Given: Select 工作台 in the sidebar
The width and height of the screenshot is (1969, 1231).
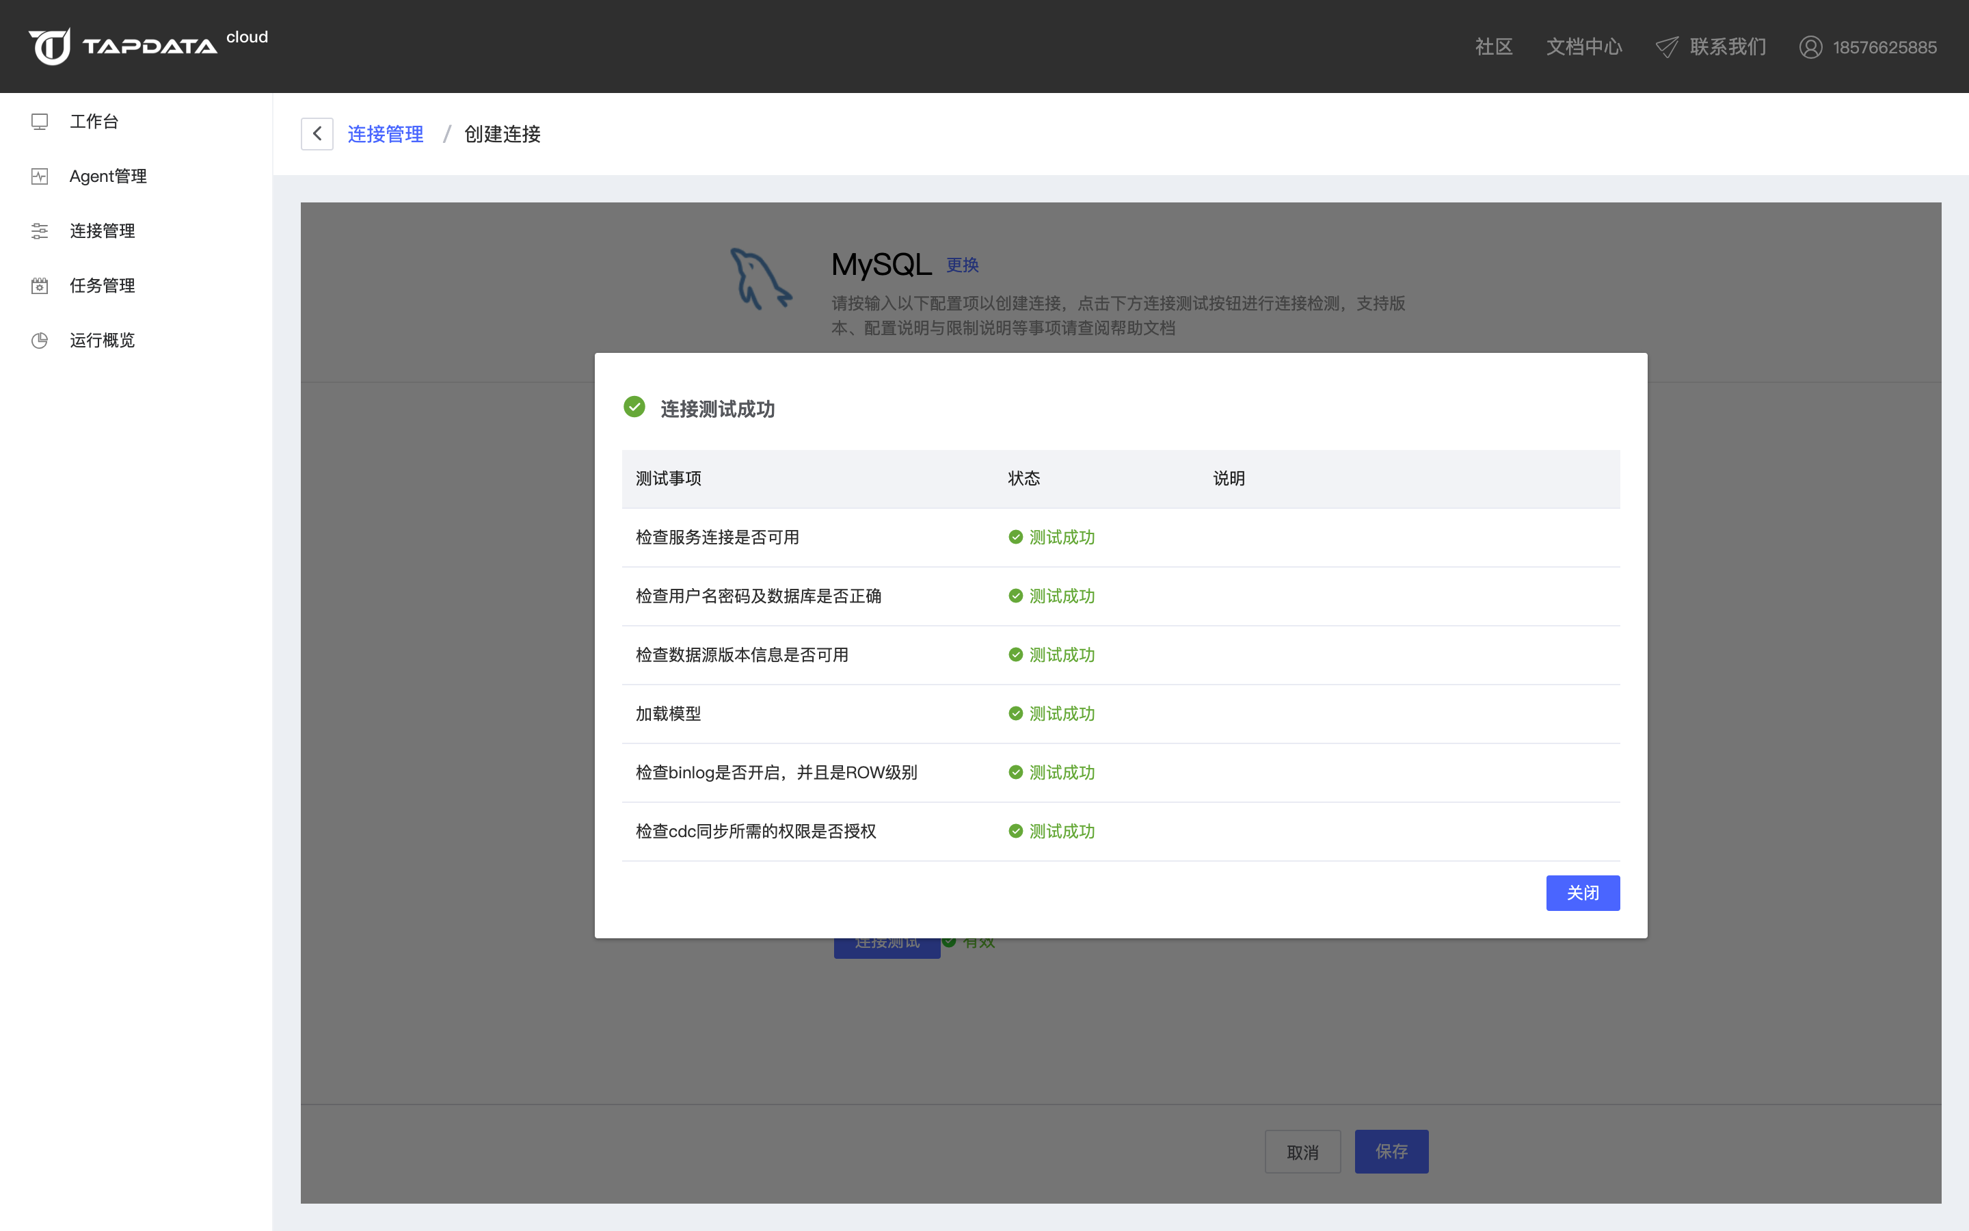Looking at the screenshot, I should point(94,121).
